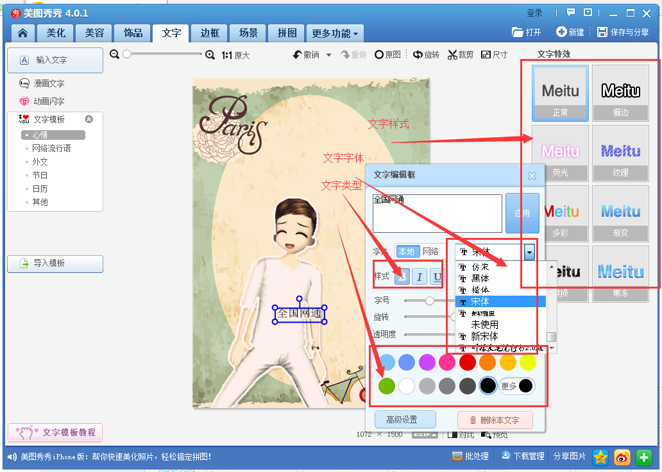This screenshot has height=472, width=662.
Task: Switch to the 场景 tab
Action: [x=248, y=33]
